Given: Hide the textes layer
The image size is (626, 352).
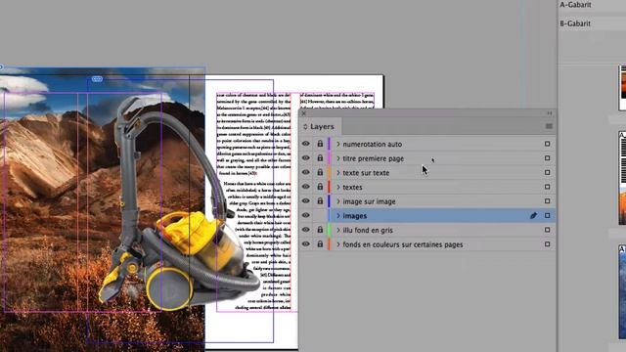Looking at the screenshot, I should tap(306, 187).
